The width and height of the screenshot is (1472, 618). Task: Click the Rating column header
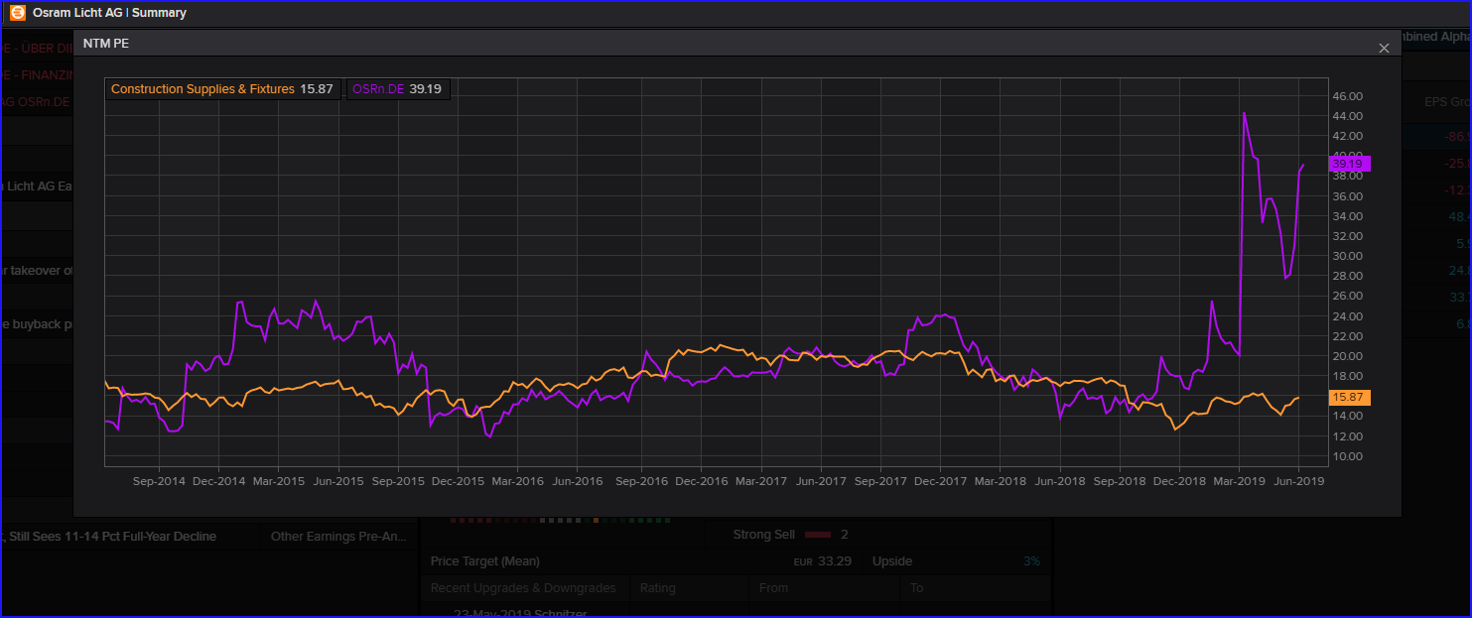point(657,588)
